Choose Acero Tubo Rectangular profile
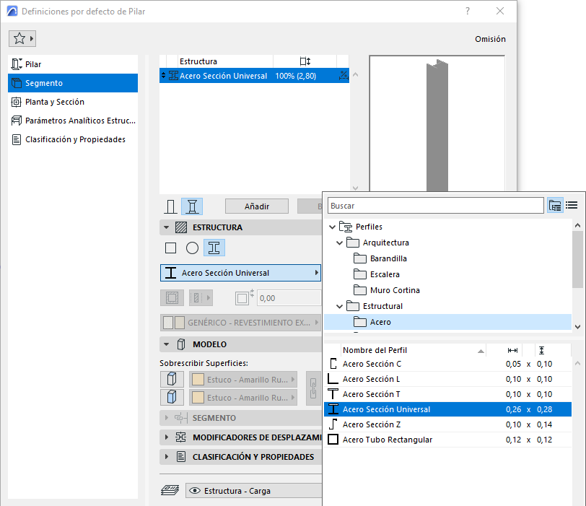586x506 pixels. [447, 440]
